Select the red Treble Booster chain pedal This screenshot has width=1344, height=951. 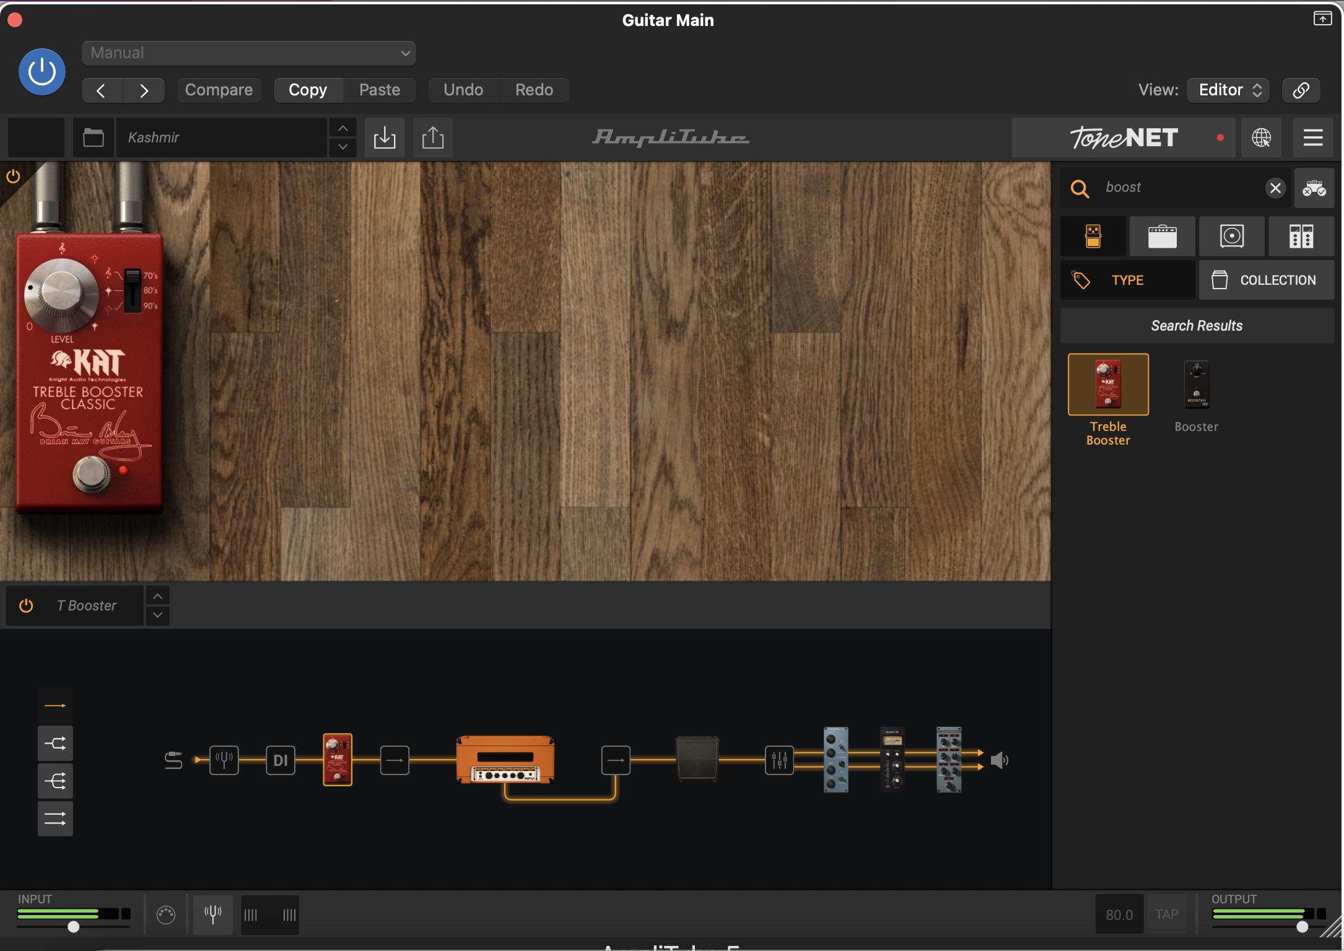point(338,760)
